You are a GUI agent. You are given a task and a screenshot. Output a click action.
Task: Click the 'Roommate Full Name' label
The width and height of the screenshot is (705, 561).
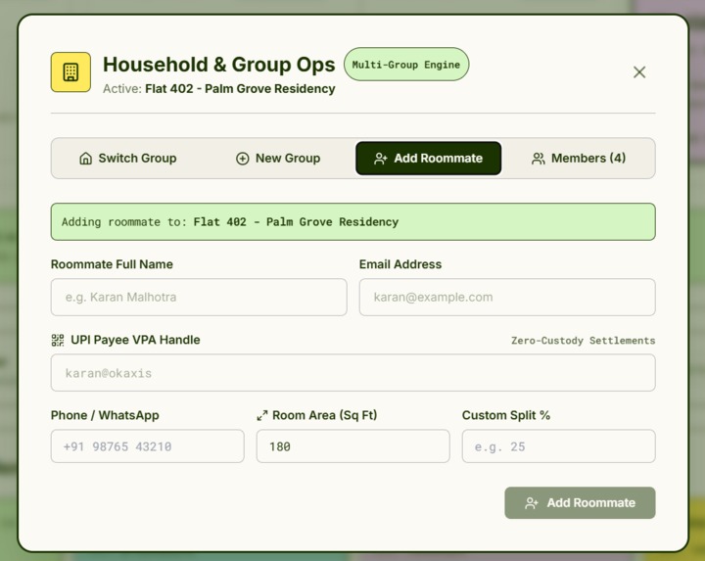coord(112,264)
